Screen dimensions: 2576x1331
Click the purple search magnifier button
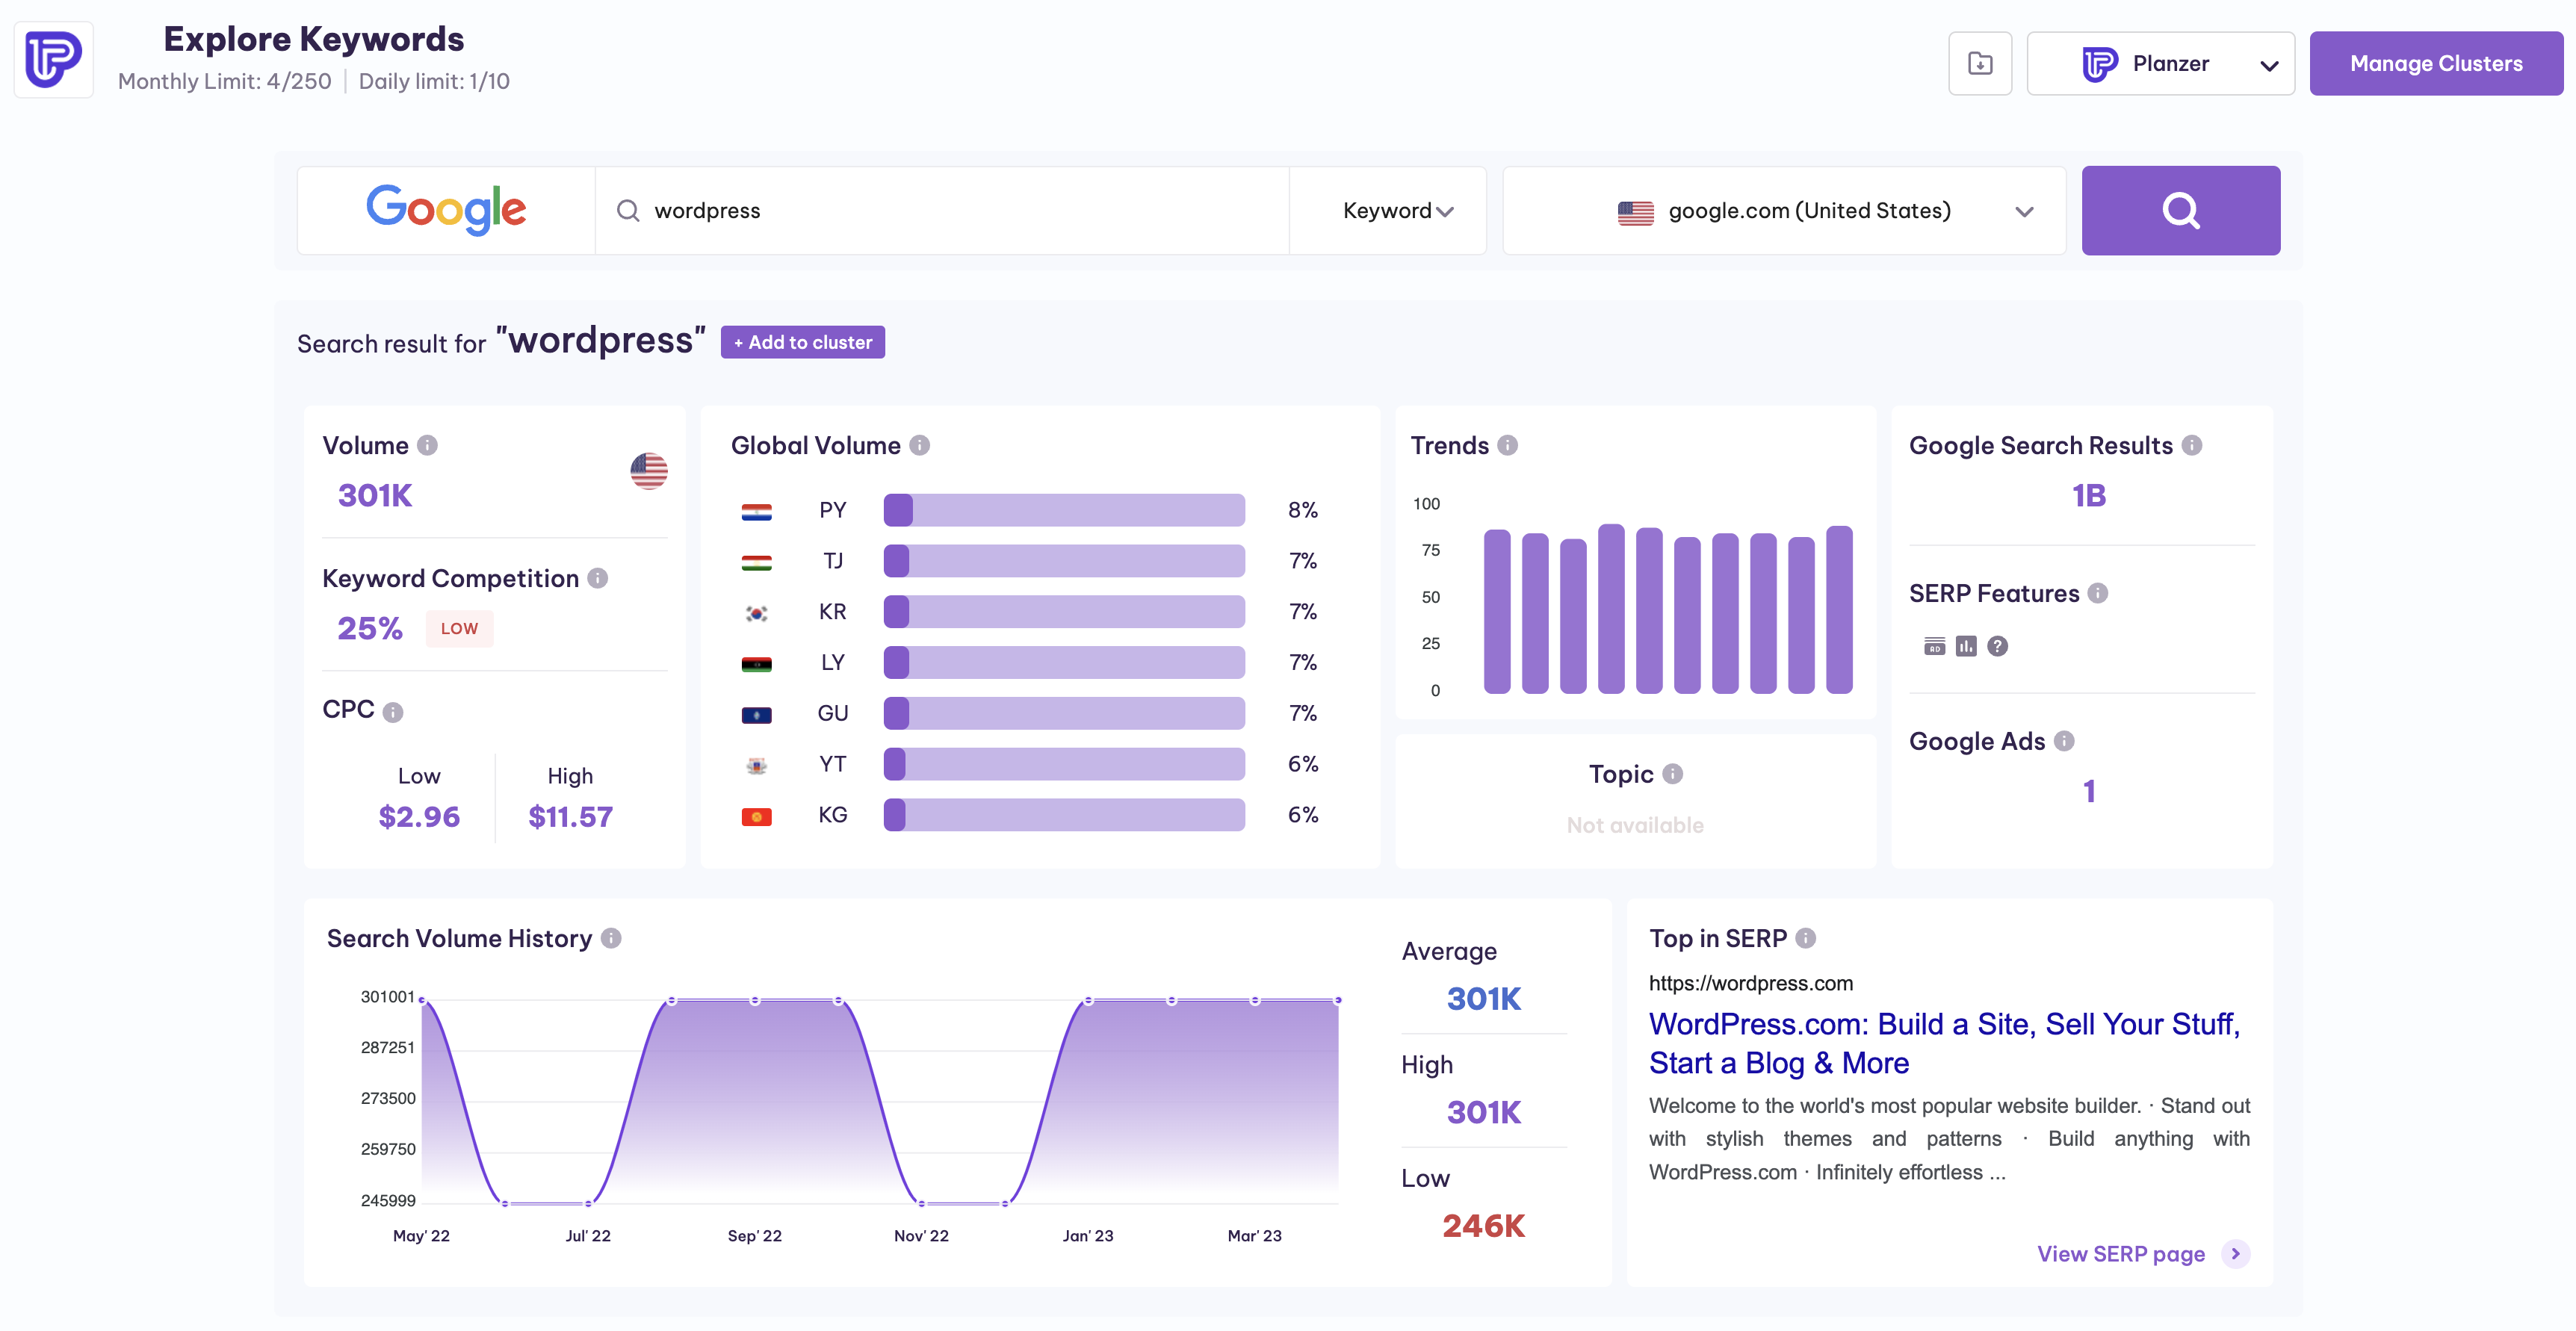click(x=2180, y=210)
